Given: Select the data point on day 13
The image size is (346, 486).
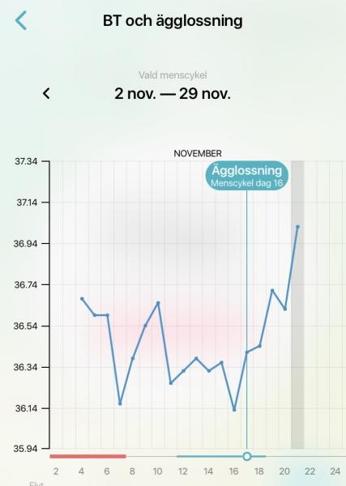Looking at the screenshot, I should (196, 358).
